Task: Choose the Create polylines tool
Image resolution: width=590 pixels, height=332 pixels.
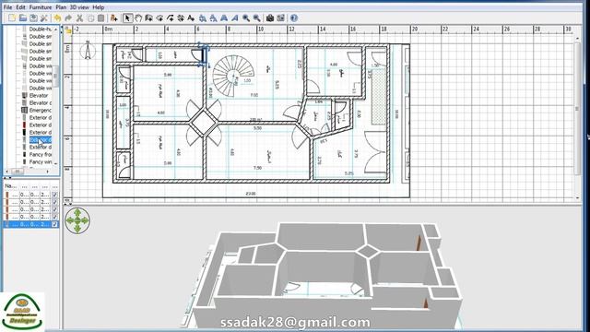Action: pos(170,18)
